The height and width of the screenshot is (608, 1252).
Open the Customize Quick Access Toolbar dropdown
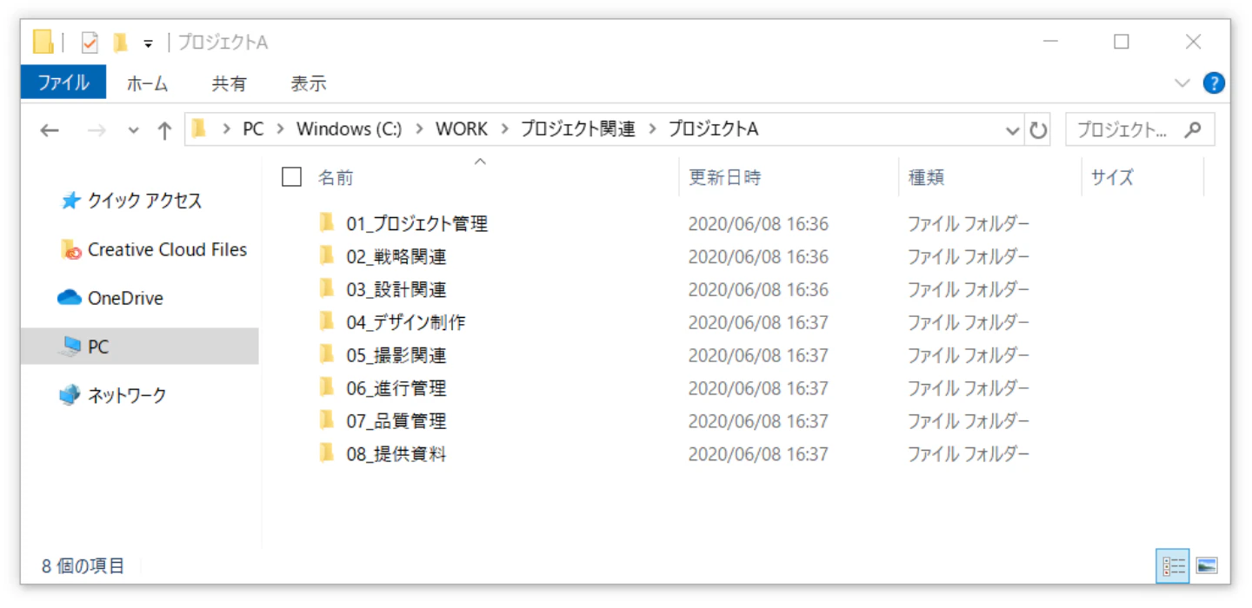click(x=149, y=43)
